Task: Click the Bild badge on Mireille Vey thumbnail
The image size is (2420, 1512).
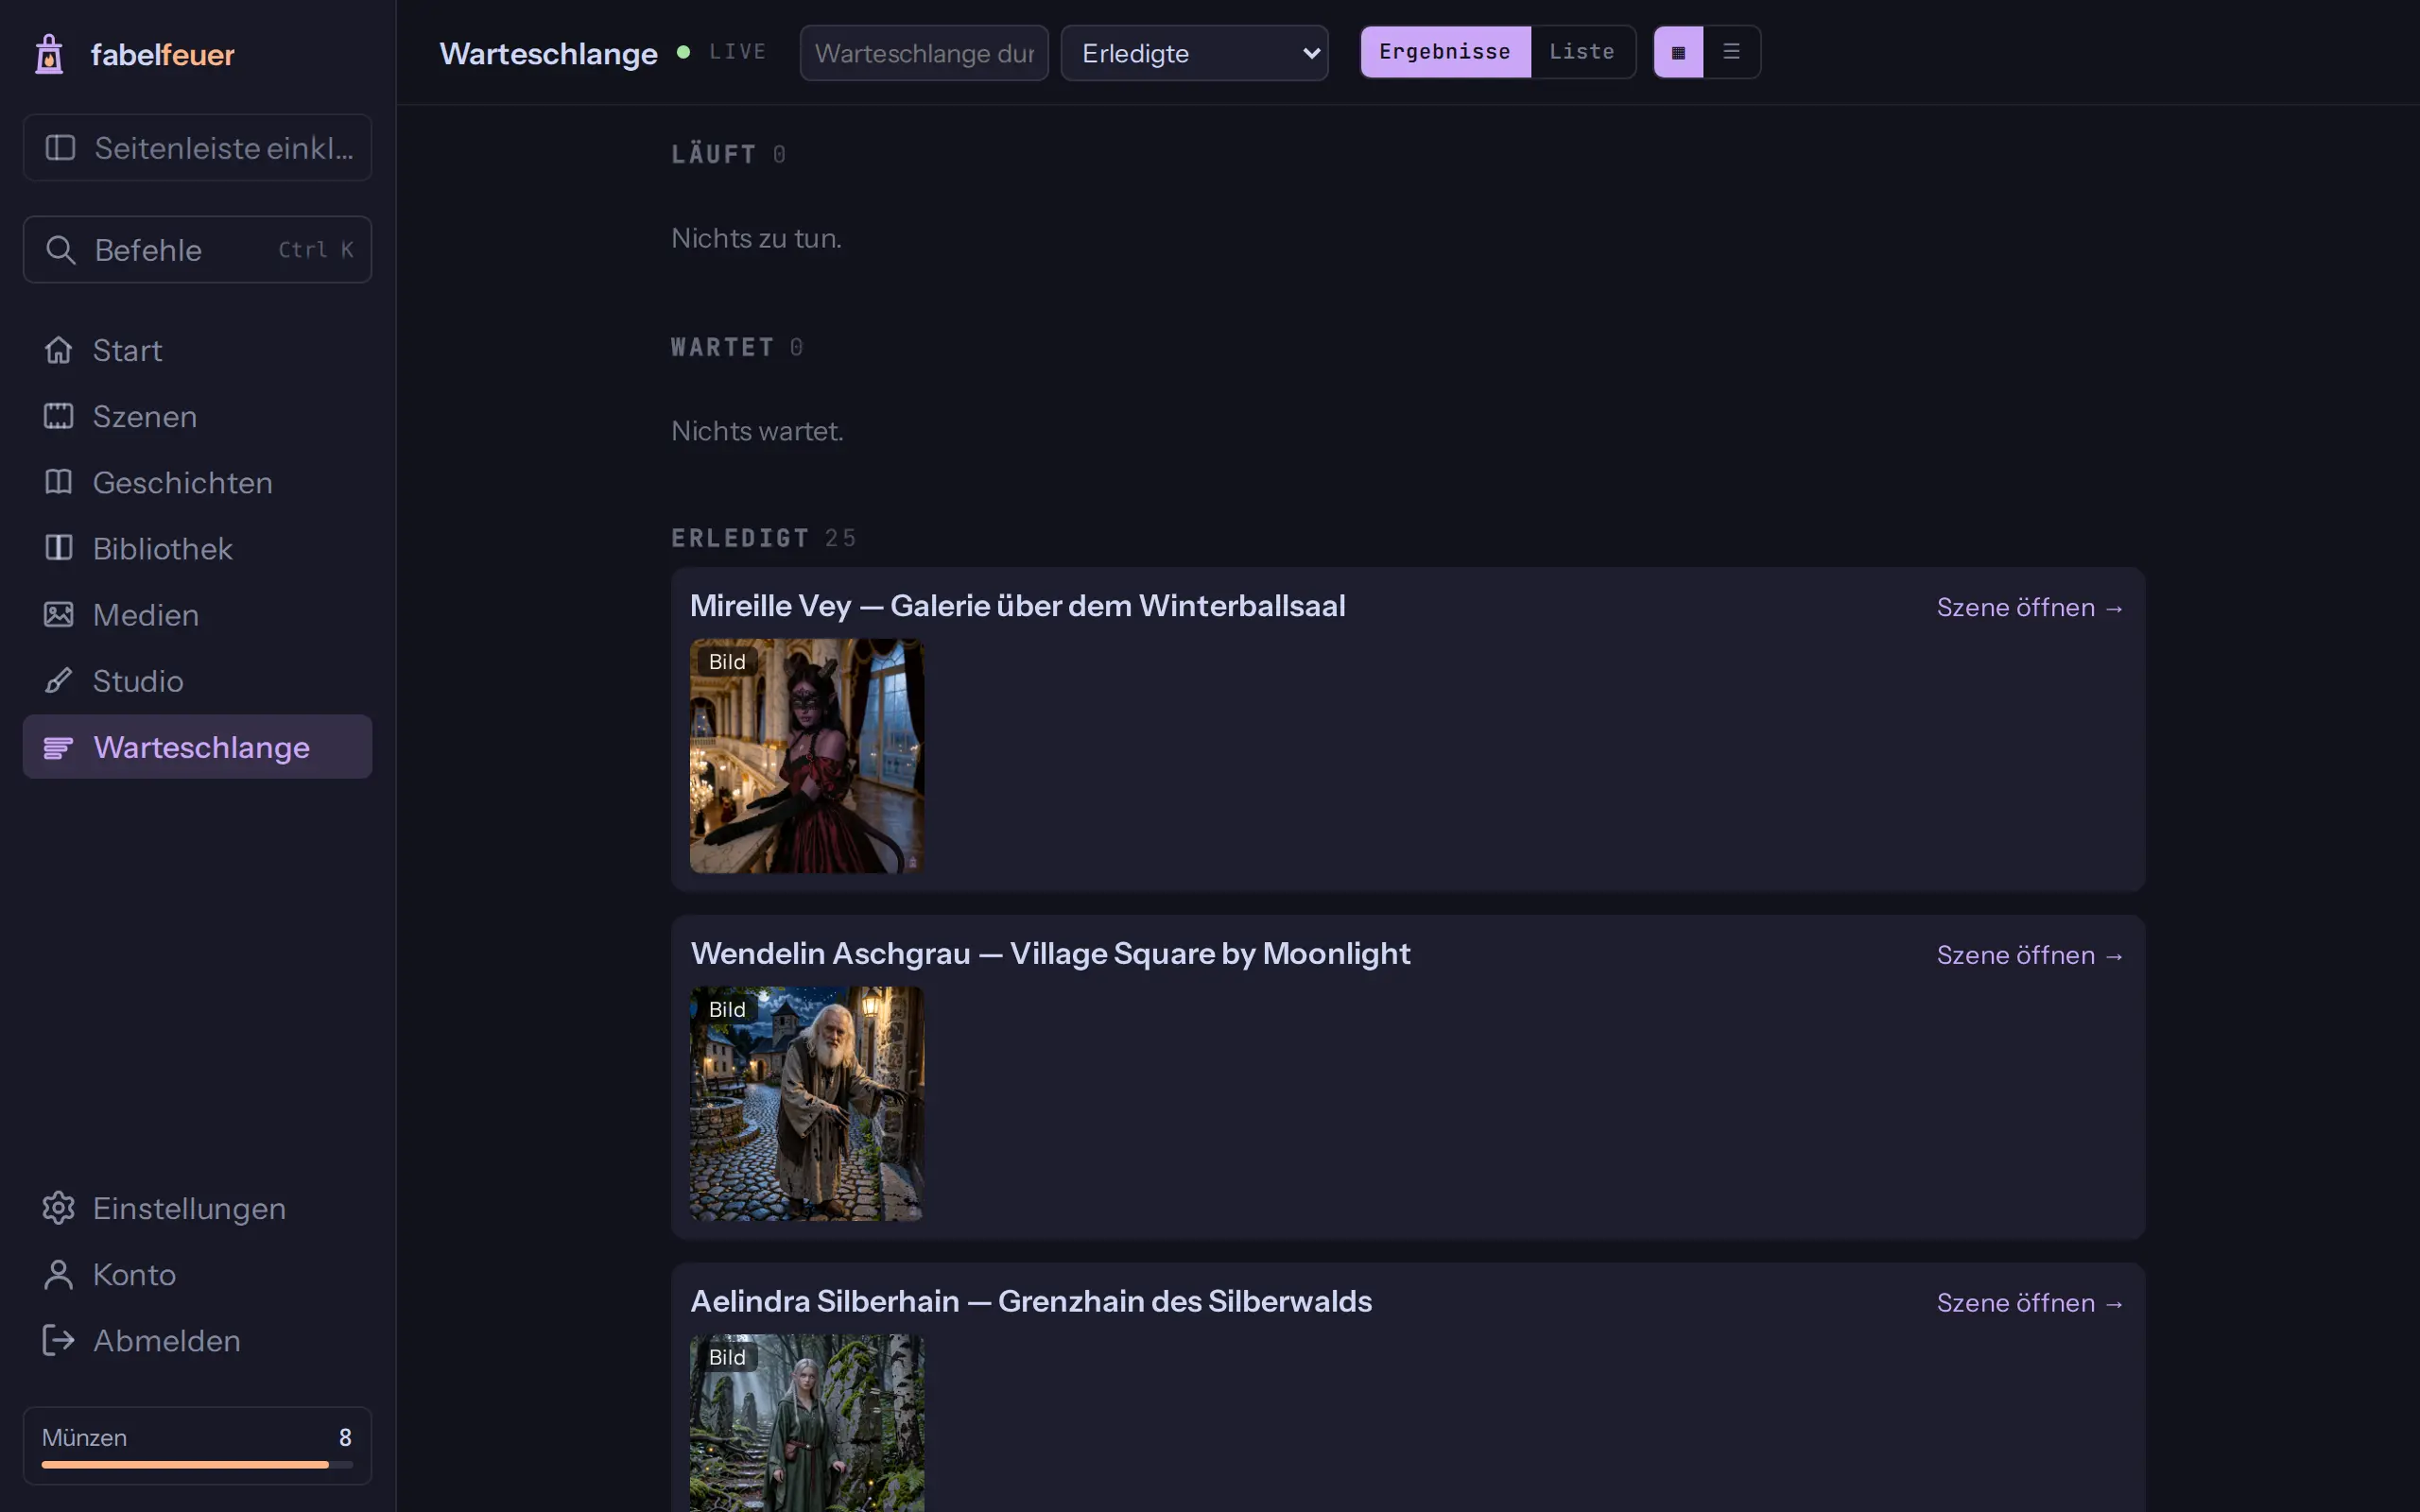Action: pyautogui.click(x=727, y=662)
